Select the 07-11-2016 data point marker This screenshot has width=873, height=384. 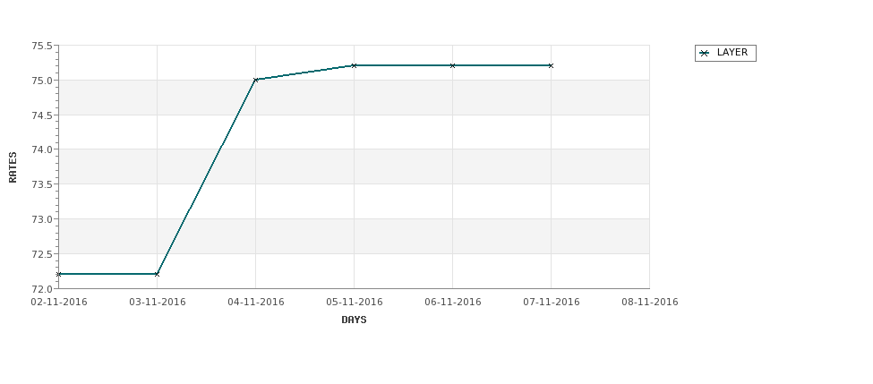pyautogui.click(x=551, y=65)
